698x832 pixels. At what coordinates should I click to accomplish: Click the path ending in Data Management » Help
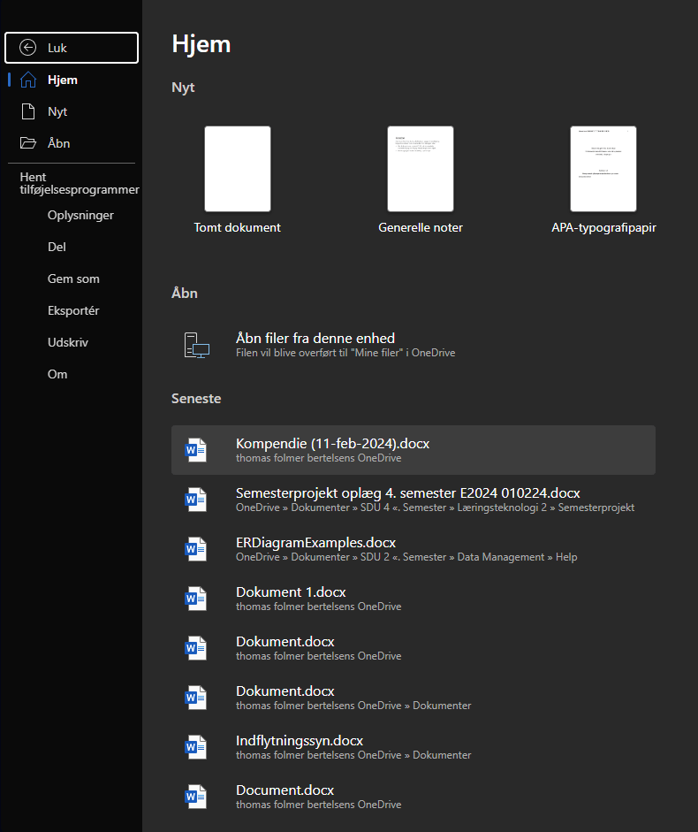click(x=406, y=557)
